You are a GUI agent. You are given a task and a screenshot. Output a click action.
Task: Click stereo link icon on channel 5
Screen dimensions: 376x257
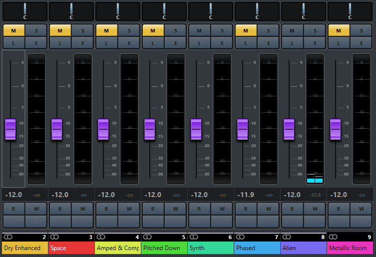coord(147,237)
